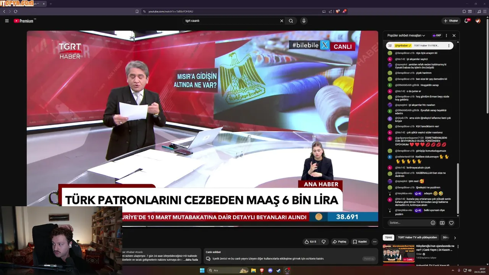The image size is (489, 275).
Task: Open the video more actions ellipsis
Action: 375,242
